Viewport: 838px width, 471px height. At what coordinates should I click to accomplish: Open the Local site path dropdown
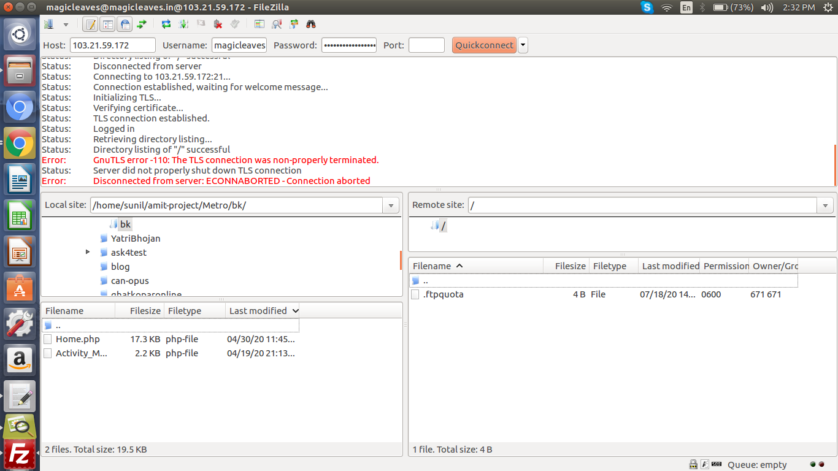click(x=391, y=205)
